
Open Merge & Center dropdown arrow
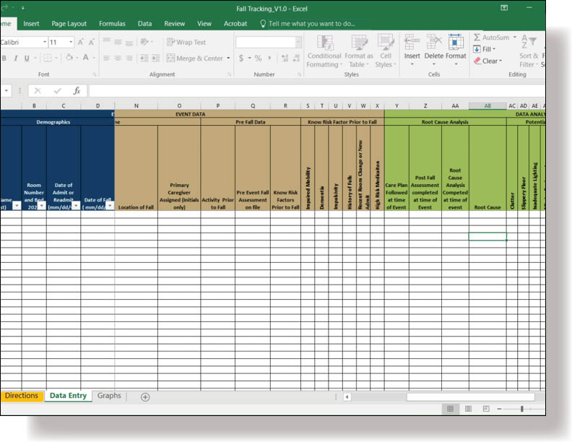(x=228, y=58)
